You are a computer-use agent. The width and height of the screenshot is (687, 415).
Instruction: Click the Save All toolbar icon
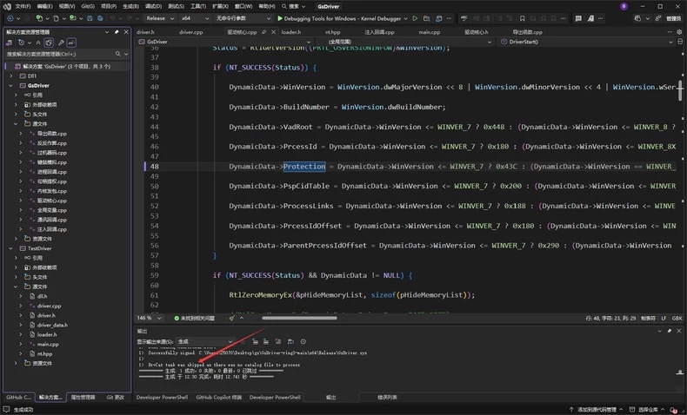click(100, 18)
